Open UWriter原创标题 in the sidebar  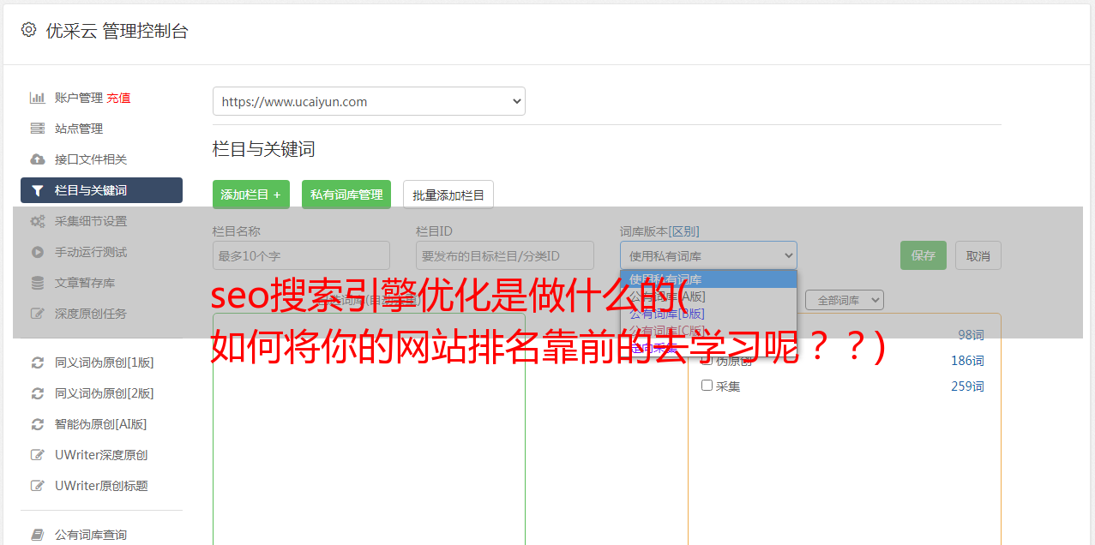coord(101,486)
